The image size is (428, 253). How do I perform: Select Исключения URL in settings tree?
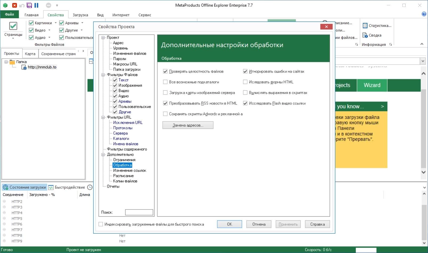(128, 123)
